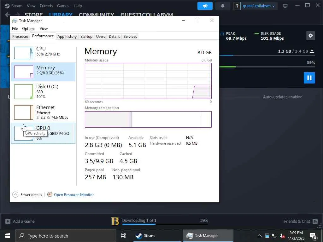Pause the Steam download

tap(309, 78)
